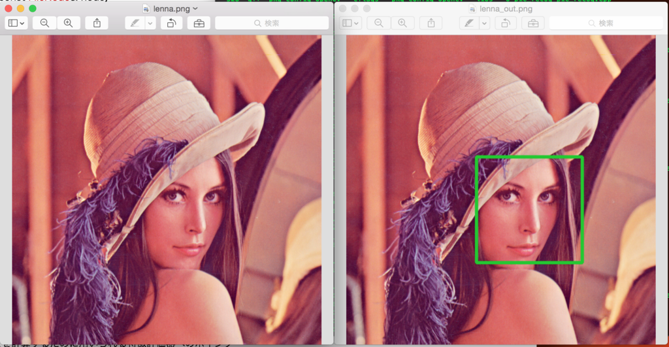This screenshot has height=347, width=669.
Task: Zoom in on lenna.png image
Action: tap(68, 23)
